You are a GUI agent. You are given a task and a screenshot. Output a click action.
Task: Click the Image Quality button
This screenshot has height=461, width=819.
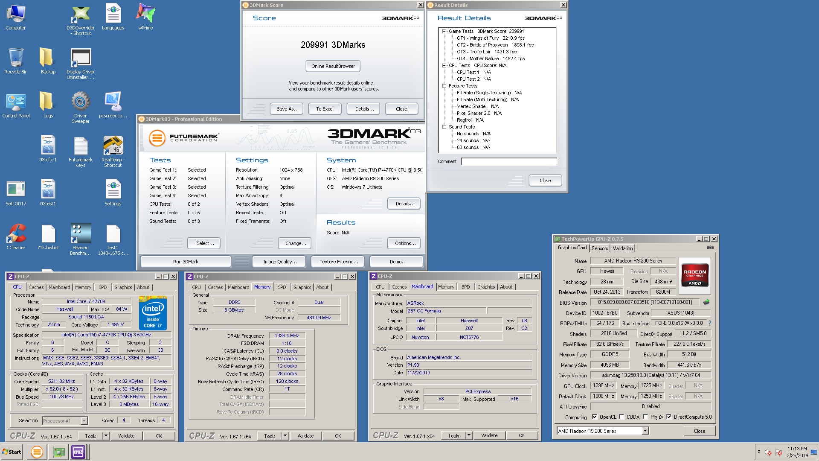pos(280,262)
